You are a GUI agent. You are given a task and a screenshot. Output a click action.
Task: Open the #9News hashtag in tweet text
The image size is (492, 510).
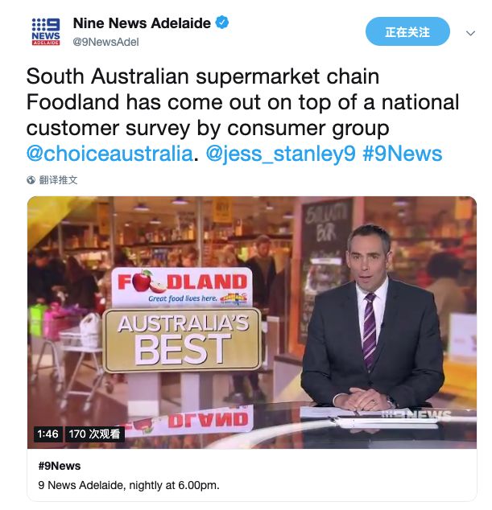(403, 154)
